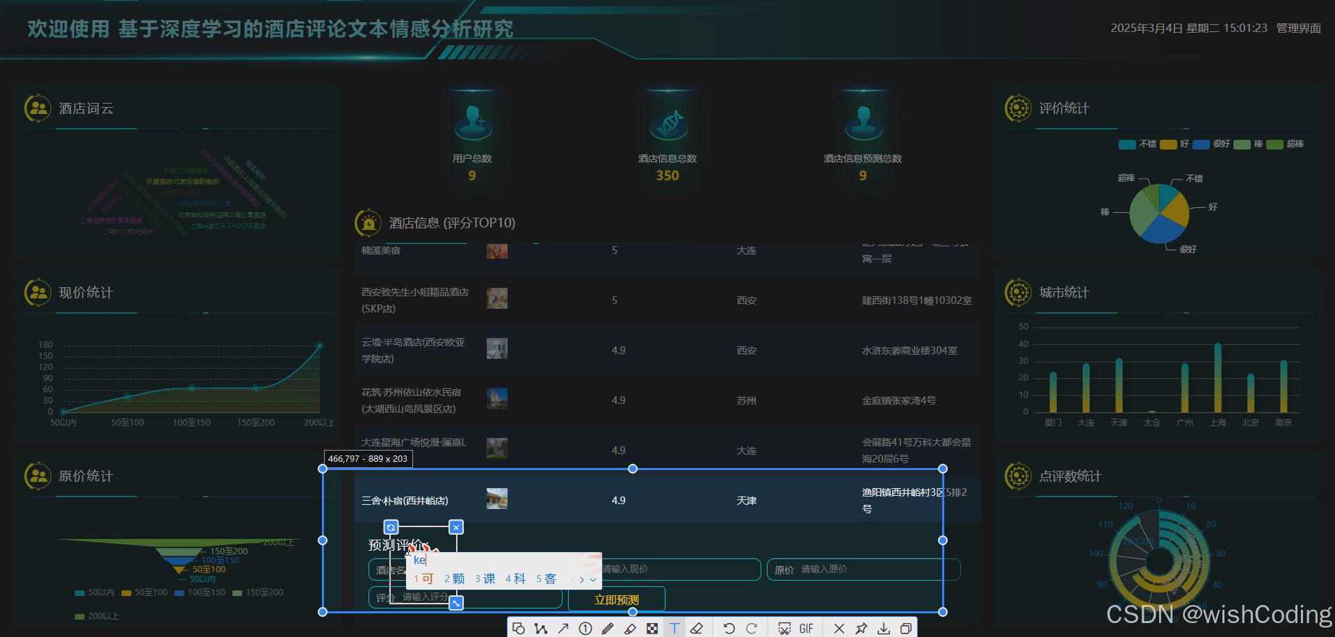Viewport: 1335px width, 637px height.
Task: Go to next IME candidate page
Action: (x=582, y=579)
